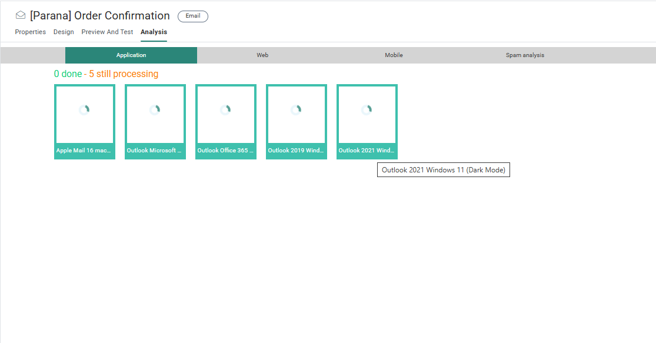Image resolution: width=656 pixels, height=343 pixels.
Task: Open the Outlook Microsoft preview tile
Action: [x=155, y=121]
